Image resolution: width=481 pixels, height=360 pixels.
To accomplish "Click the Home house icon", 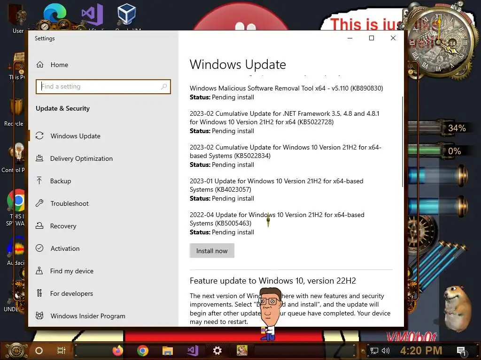I will [40, 65].
